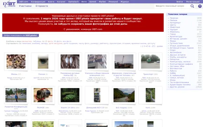The height and width of the screenshot is (127, 203).
Task: Go to далее next page link
Action: tap(160, 46)
